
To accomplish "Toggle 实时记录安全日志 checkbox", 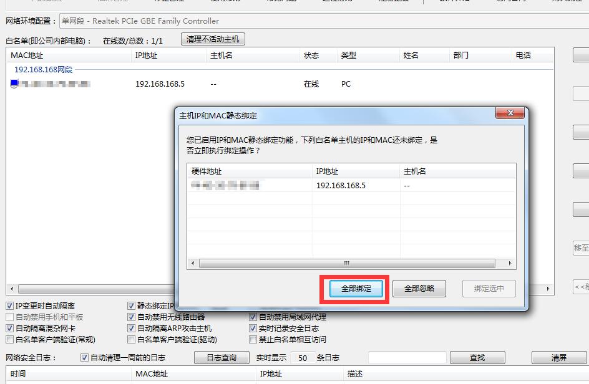I will coord(253,329).
